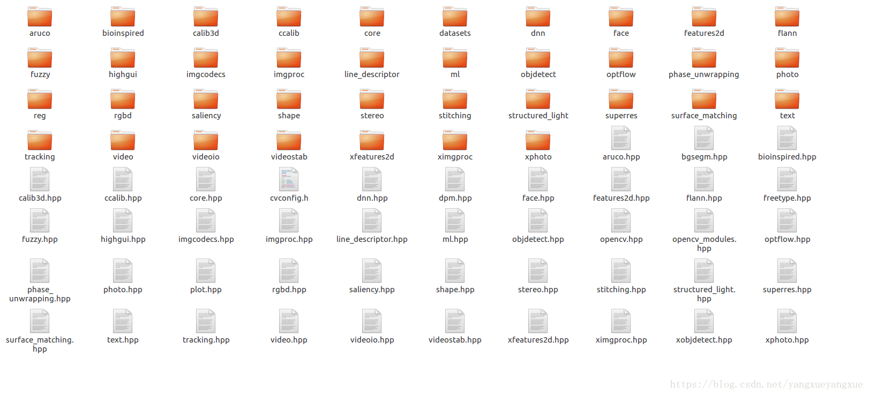
Task: Click the xfeatures2d.hpp file name
Action: pos(538,340)
